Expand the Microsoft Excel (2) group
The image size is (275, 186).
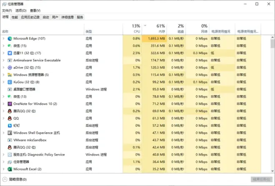click(x=3, y=169)
